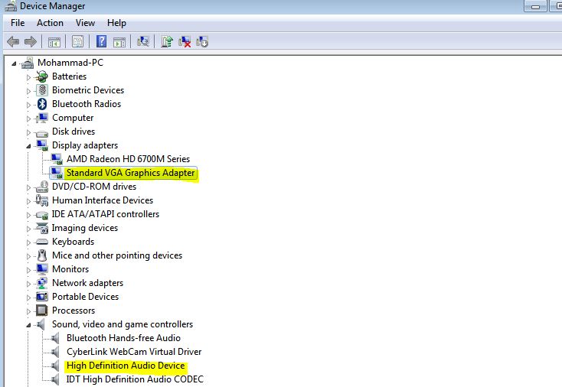
Task: Expand the Disk drives category arrow
Action: (28, 132)
